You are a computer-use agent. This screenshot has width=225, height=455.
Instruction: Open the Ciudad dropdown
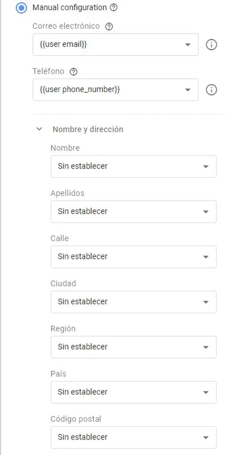coord(133,302)
